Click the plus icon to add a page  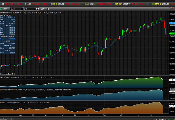12,119
